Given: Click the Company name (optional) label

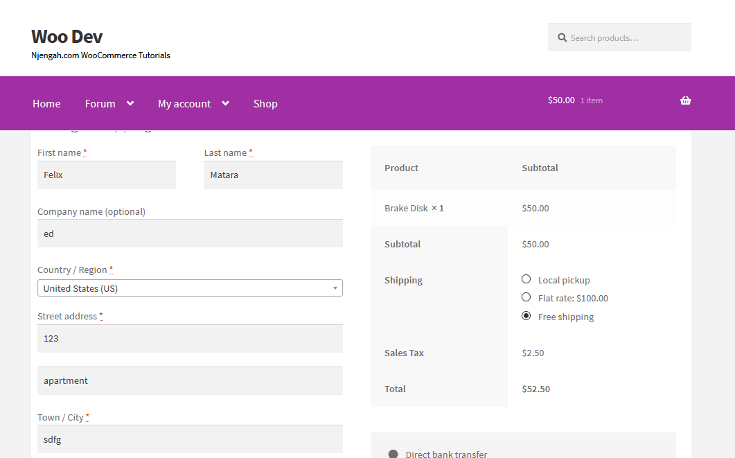Looking at the screenshot, I should coord(91,211).
